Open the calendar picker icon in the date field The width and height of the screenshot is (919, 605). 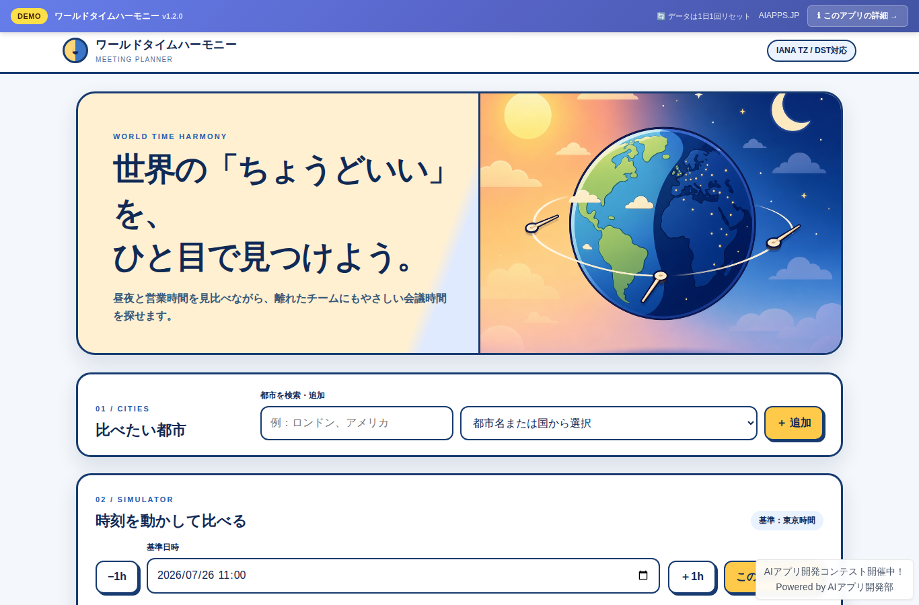coord(643,575)
